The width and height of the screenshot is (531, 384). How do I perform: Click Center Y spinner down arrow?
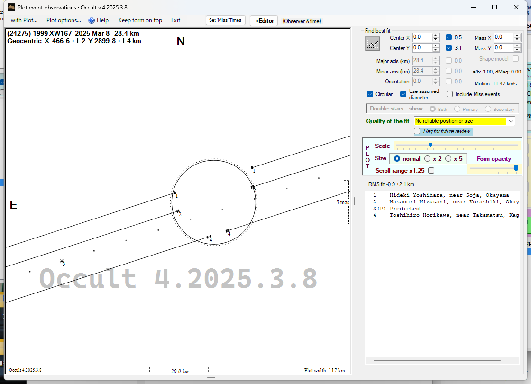435,50
